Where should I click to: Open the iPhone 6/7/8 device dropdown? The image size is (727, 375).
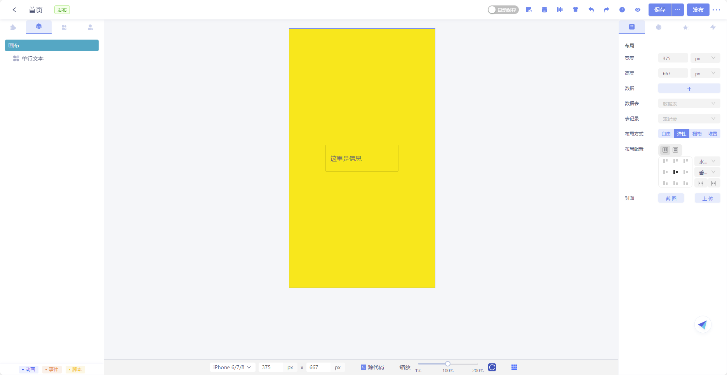click(232, 367)
